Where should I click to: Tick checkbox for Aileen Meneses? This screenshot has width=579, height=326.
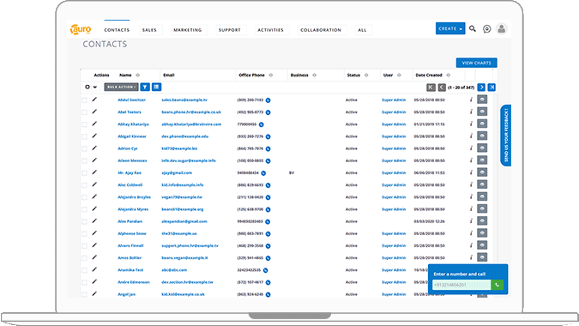[x=85, y=161]
